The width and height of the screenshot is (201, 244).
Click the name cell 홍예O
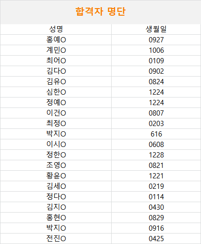(56, 39)
